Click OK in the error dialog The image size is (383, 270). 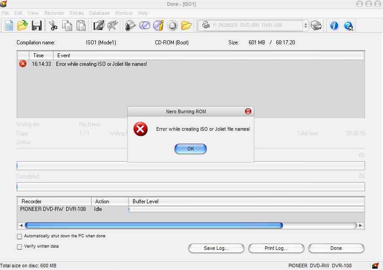point(190,149)
